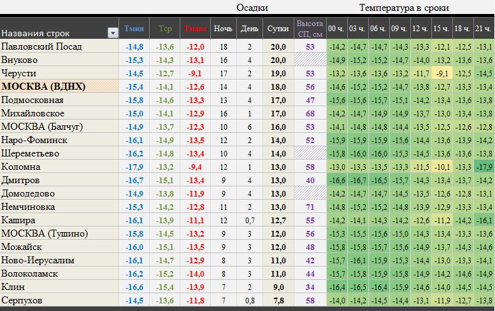Select the 12 ч. column header
Image resolution: width=495 pixels, height=311 pixels.
coord(420,29)
